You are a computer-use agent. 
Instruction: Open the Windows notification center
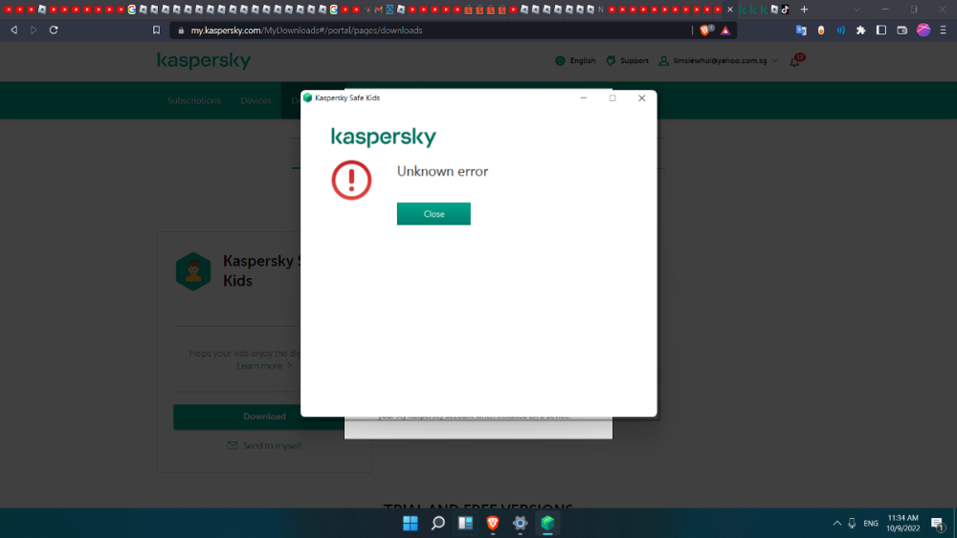[938, 523]
